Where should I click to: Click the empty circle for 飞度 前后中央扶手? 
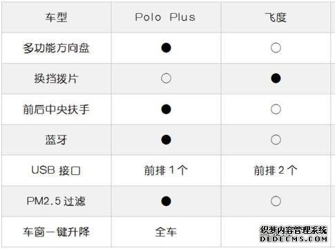point(276,109)
